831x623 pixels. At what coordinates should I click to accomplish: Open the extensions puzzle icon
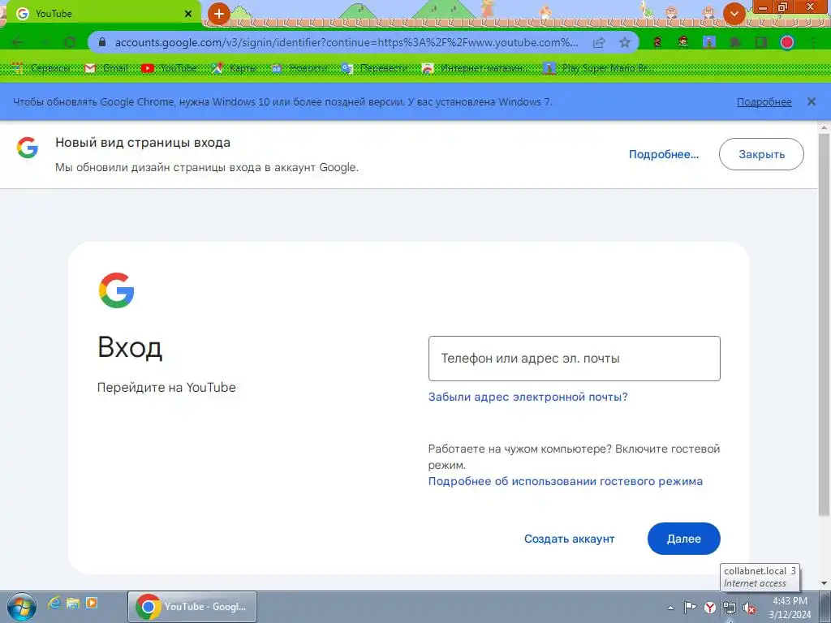coord(735,42)
